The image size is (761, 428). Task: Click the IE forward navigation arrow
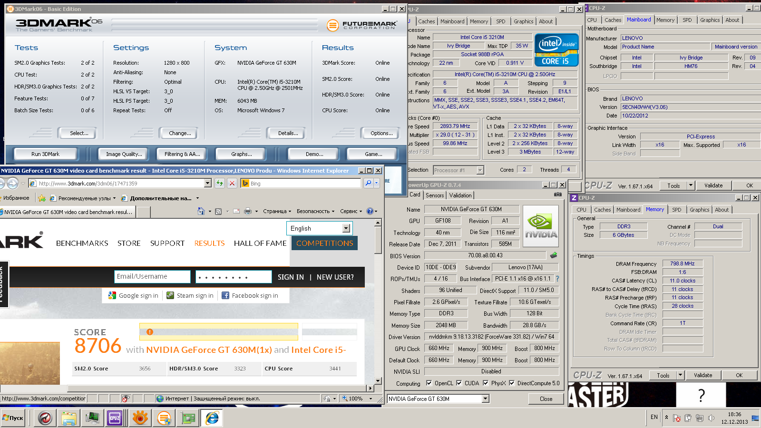[12, 183]
